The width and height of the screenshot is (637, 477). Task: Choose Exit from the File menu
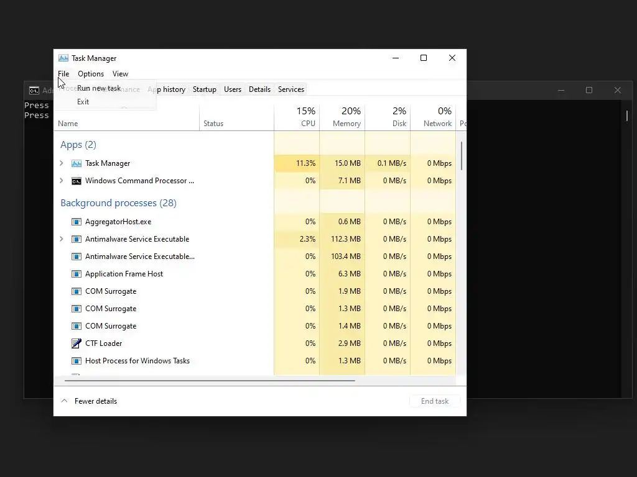coord(83,102)
